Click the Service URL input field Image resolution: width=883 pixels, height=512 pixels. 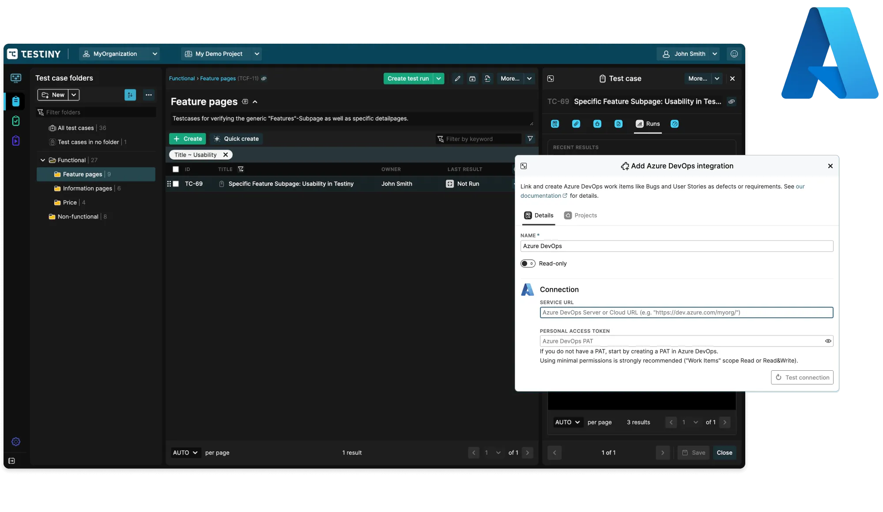tap(686, 312)
